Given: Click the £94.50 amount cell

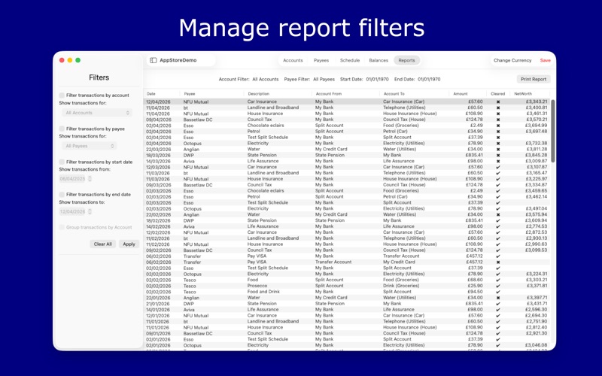Looking at the screenshot, I should click(476, 292).
